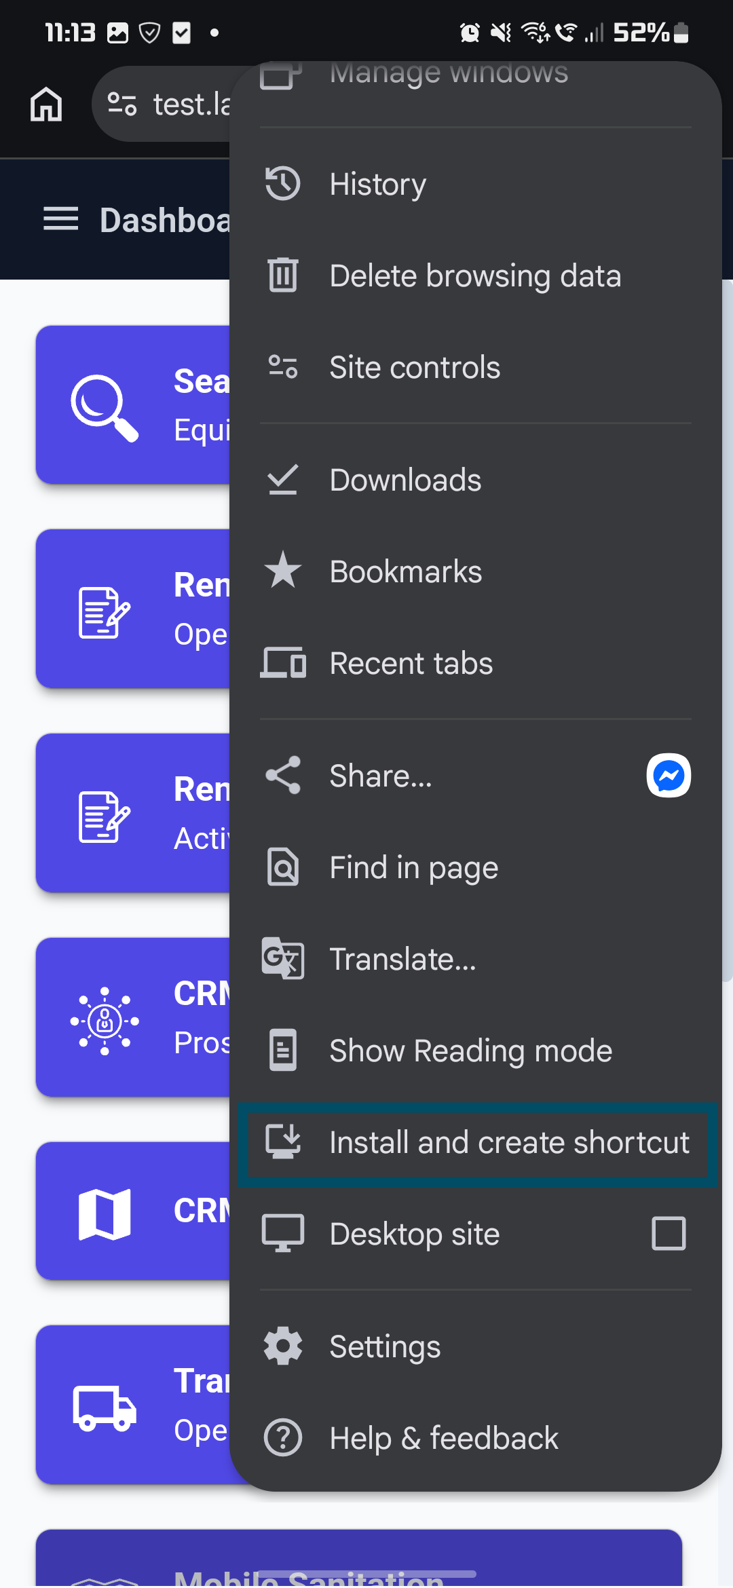Choose Share... from the menu
733x1588 pixels.
475,776
